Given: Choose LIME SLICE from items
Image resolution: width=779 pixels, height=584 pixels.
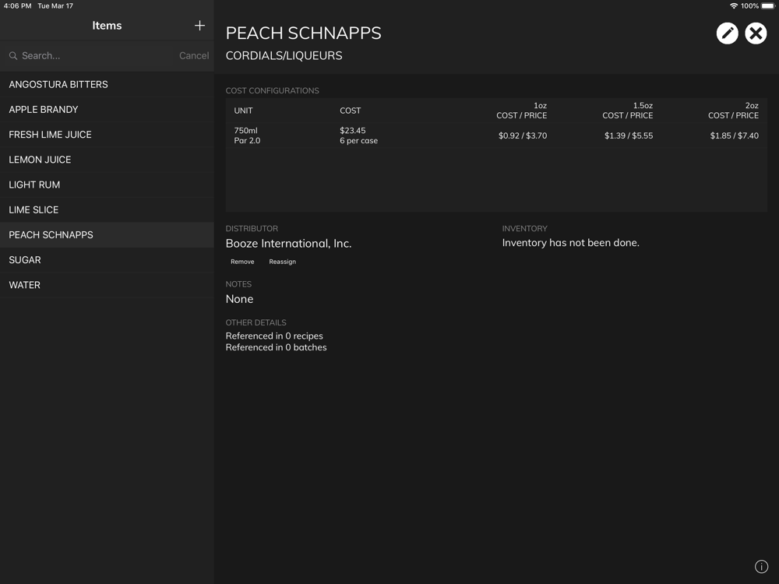Looking at the screenshot, I should [x=107, y=209].
